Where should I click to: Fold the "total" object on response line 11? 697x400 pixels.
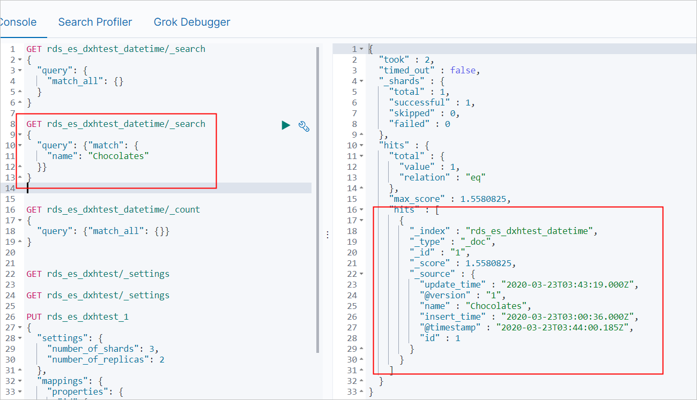click(361, 156)
